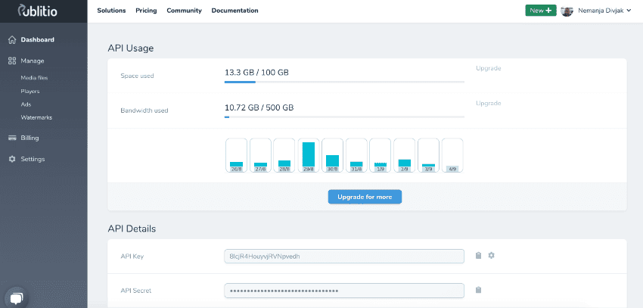643x308 pixels.
Task: Click the gear icon beside API Key
Action: [x=491, y=256]
